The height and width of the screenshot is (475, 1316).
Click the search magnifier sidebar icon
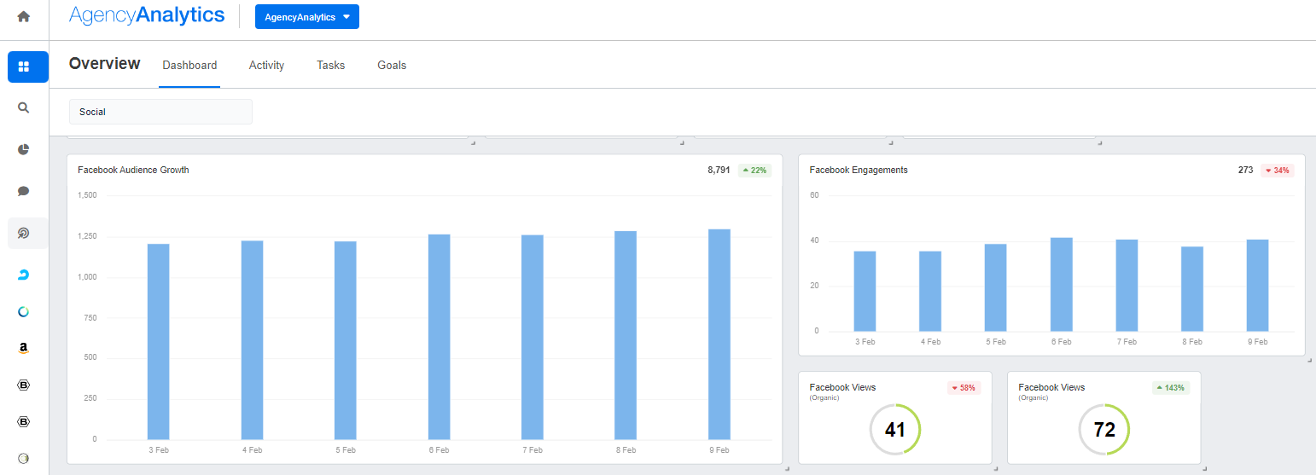[24, 108]
